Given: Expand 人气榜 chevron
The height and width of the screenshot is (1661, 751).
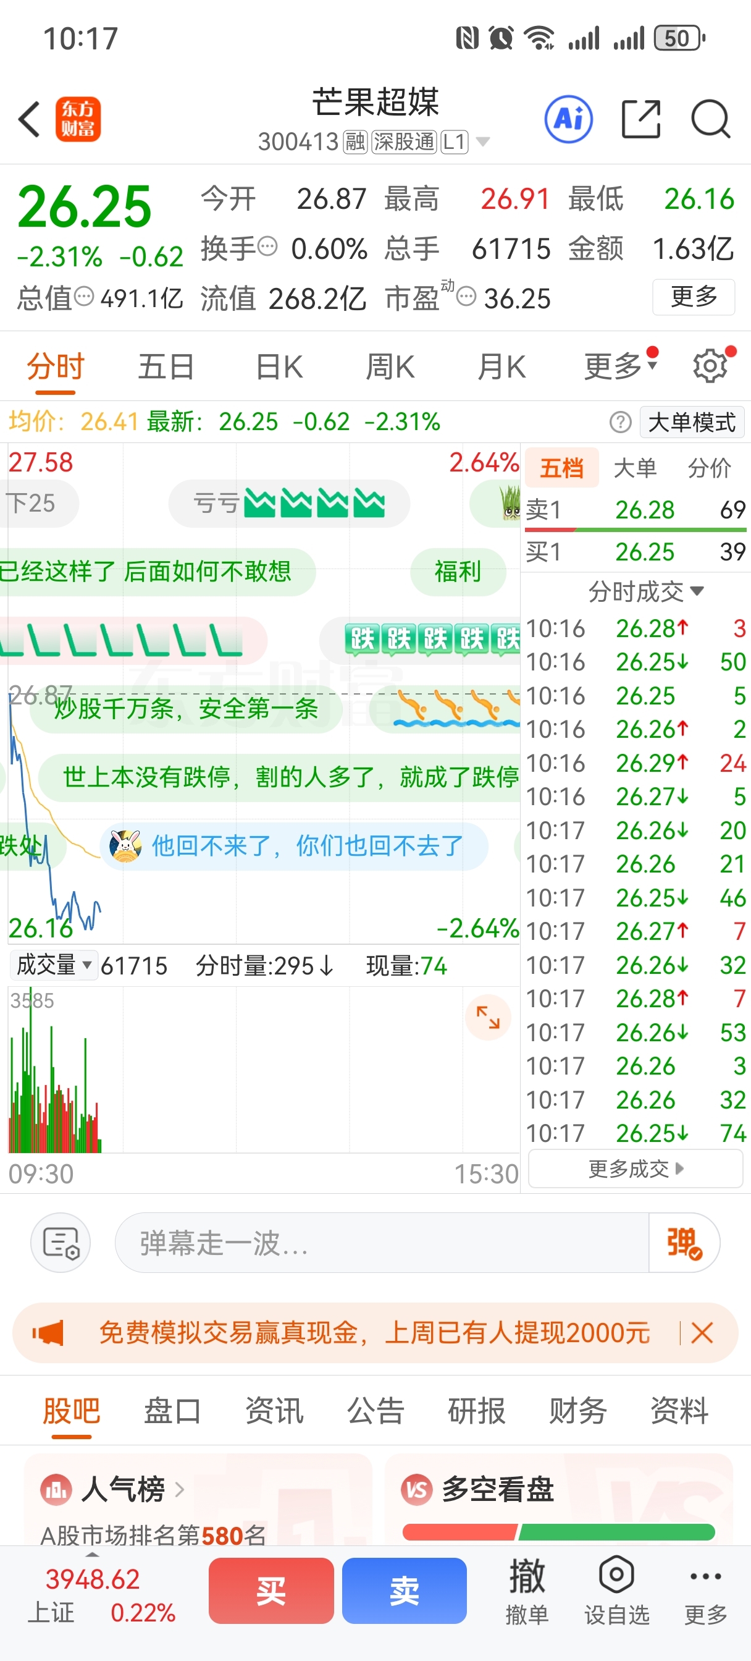Looking at the screenshot, I should pos(180,1489).
